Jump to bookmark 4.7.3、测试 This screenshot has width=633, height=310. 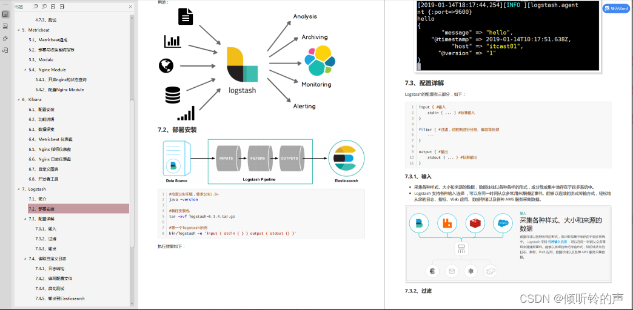coord(46,20)
